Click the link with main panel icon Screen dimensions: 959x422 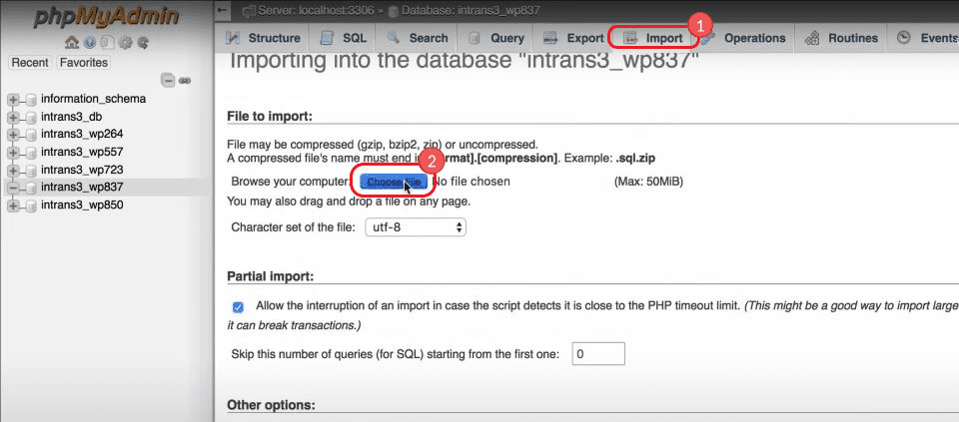point(185,80)
